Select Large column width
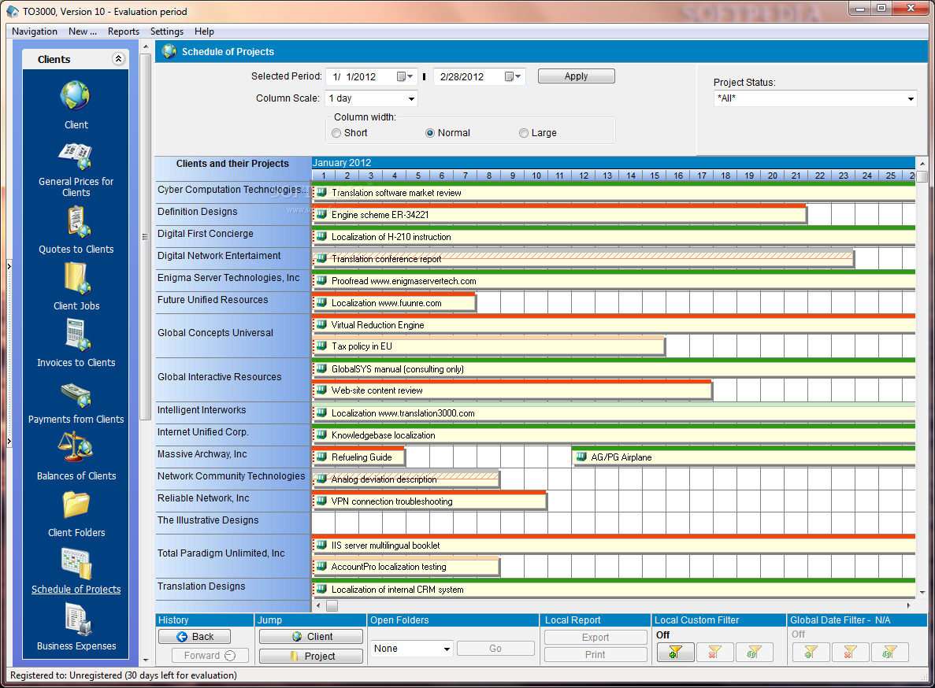Screen dimensions: 935x688 tap(524, 133)
